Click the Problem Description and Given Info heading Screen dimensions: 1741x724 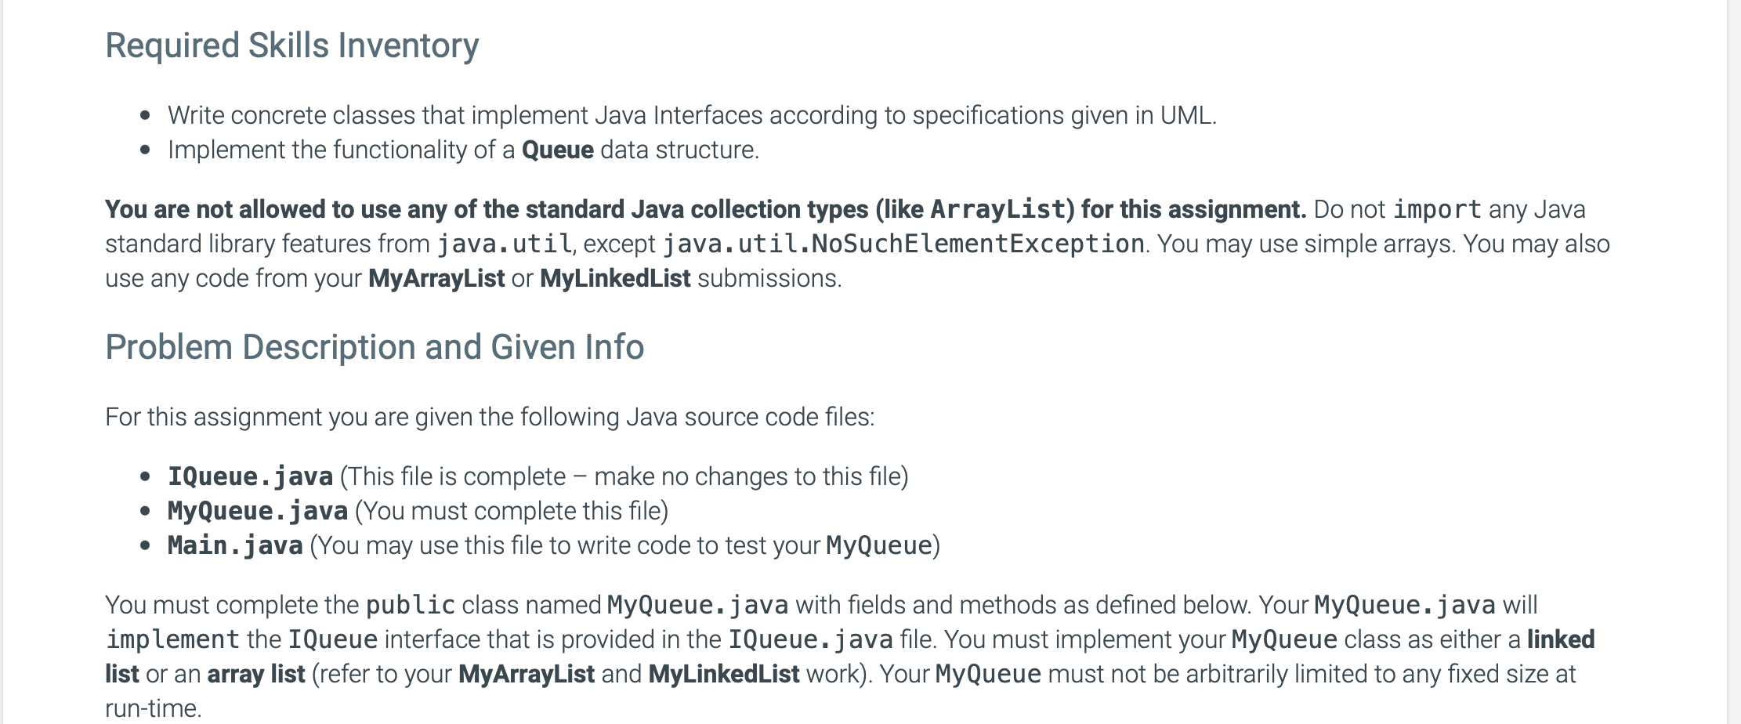click(x=375, y=347)
